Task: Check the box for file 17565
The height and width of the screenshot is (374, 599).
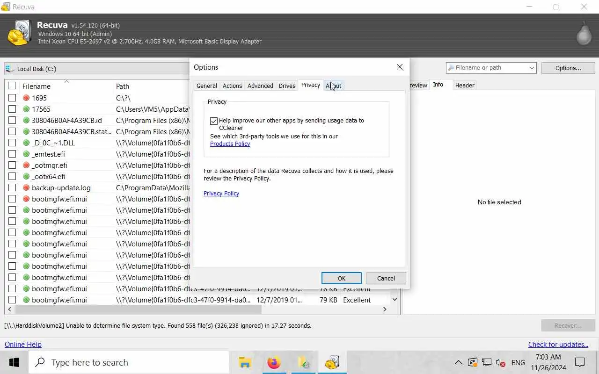Action: click(12, 109)
